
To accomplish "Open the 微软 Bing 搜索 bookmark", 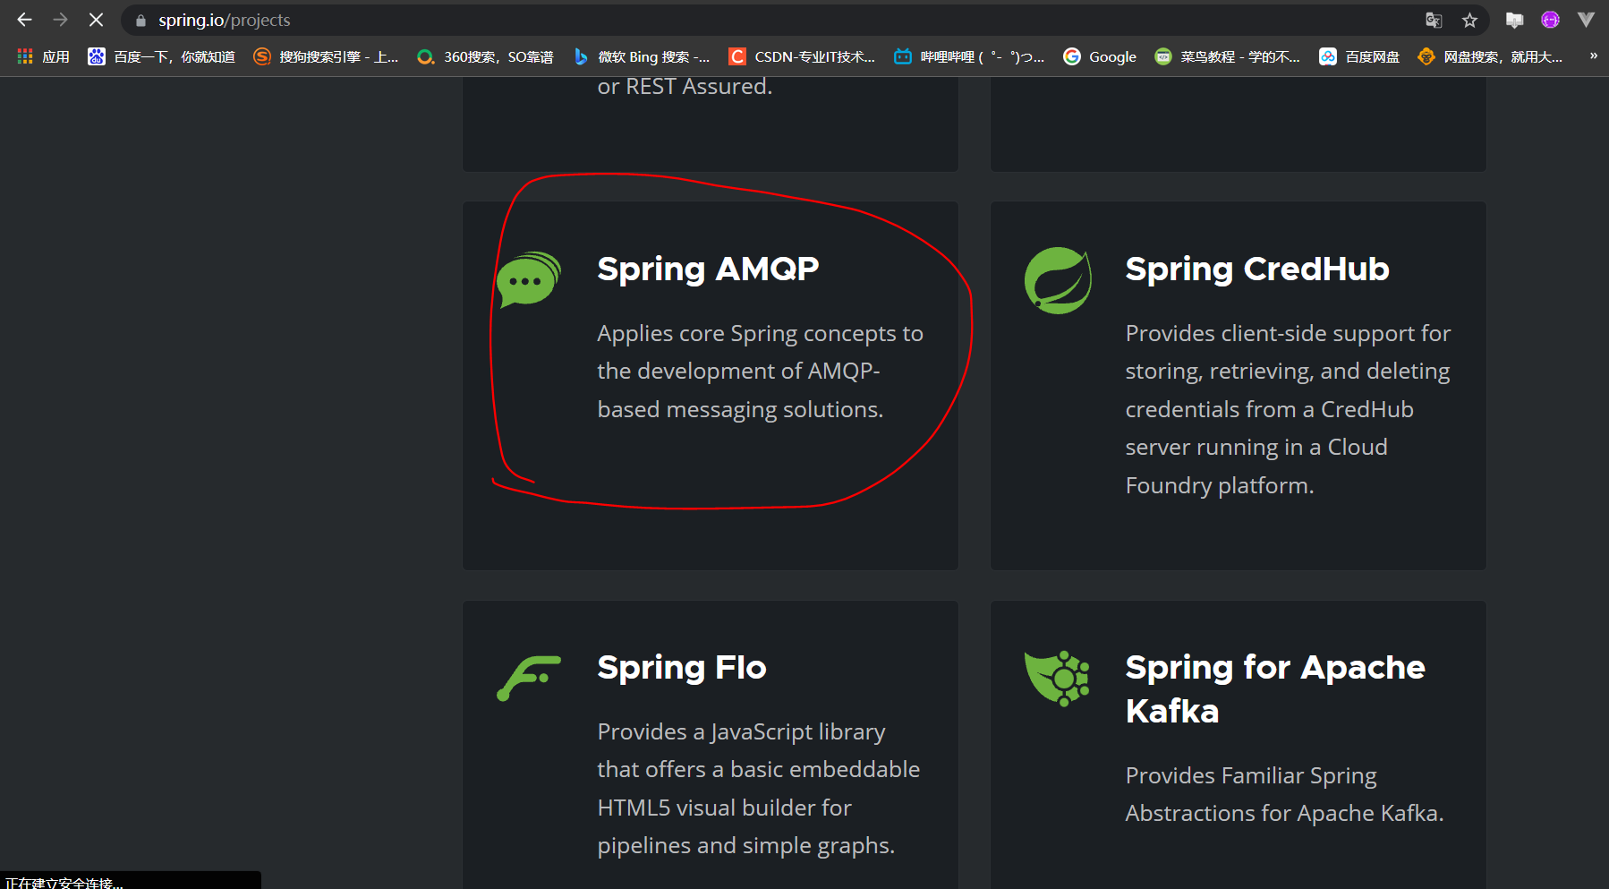I will [641, 56].
